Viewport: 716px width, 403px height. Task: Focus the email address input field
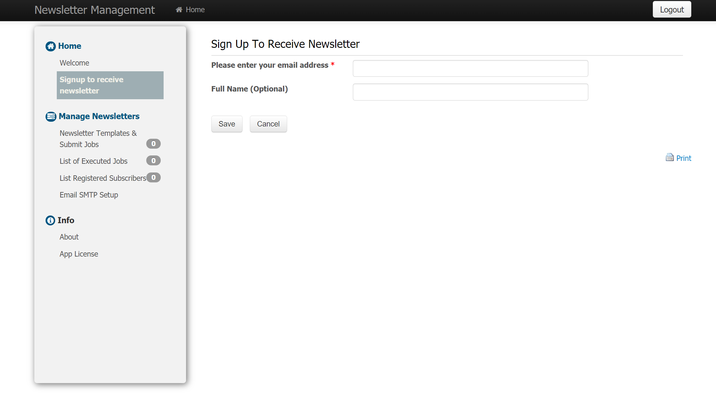pyautogui.click(x=470, y=68)
